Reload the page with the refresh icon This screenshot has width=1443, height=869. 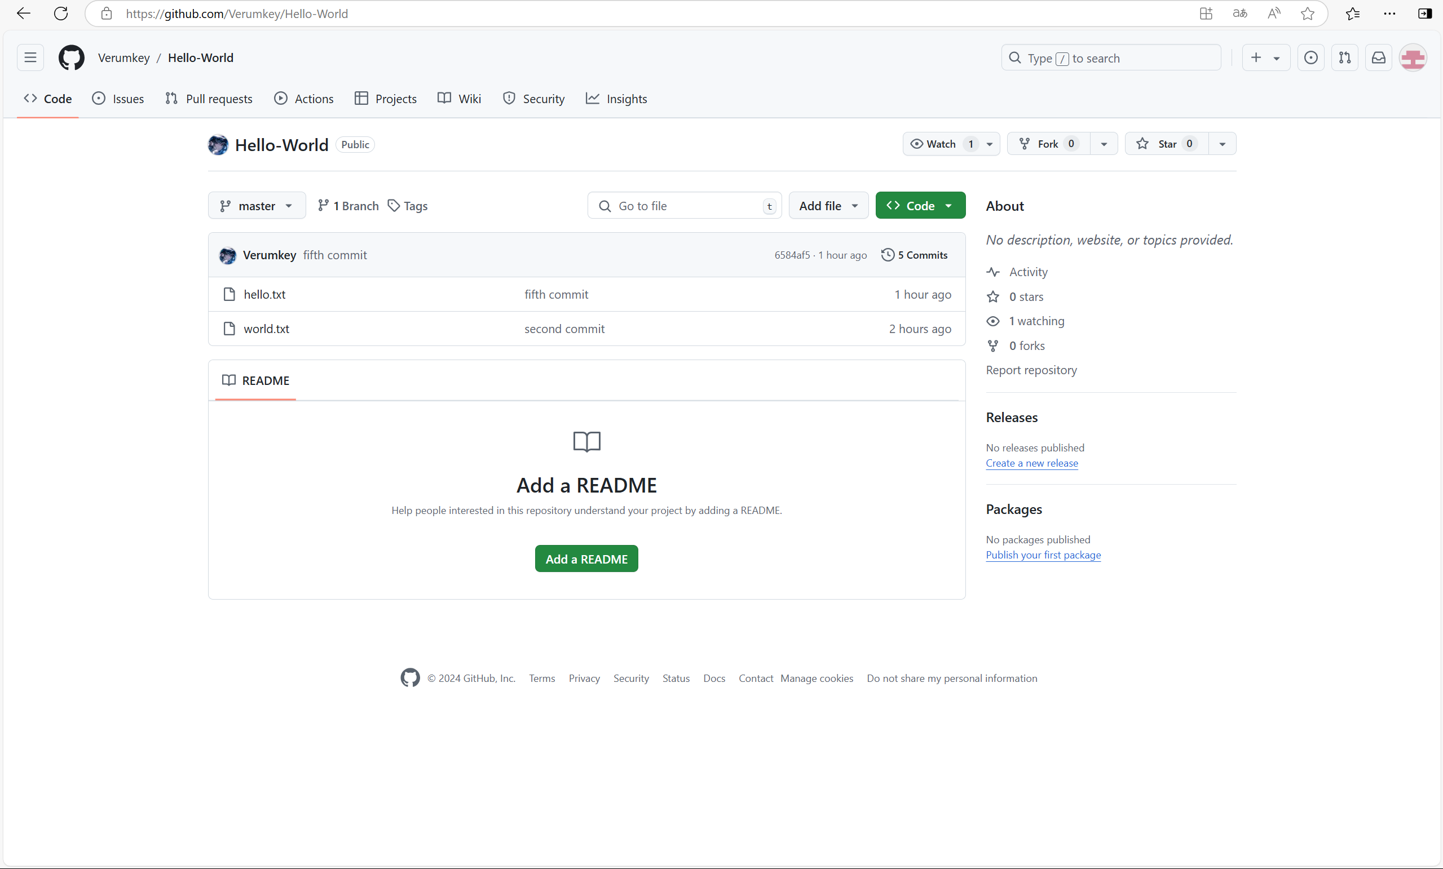pos(61,14)
